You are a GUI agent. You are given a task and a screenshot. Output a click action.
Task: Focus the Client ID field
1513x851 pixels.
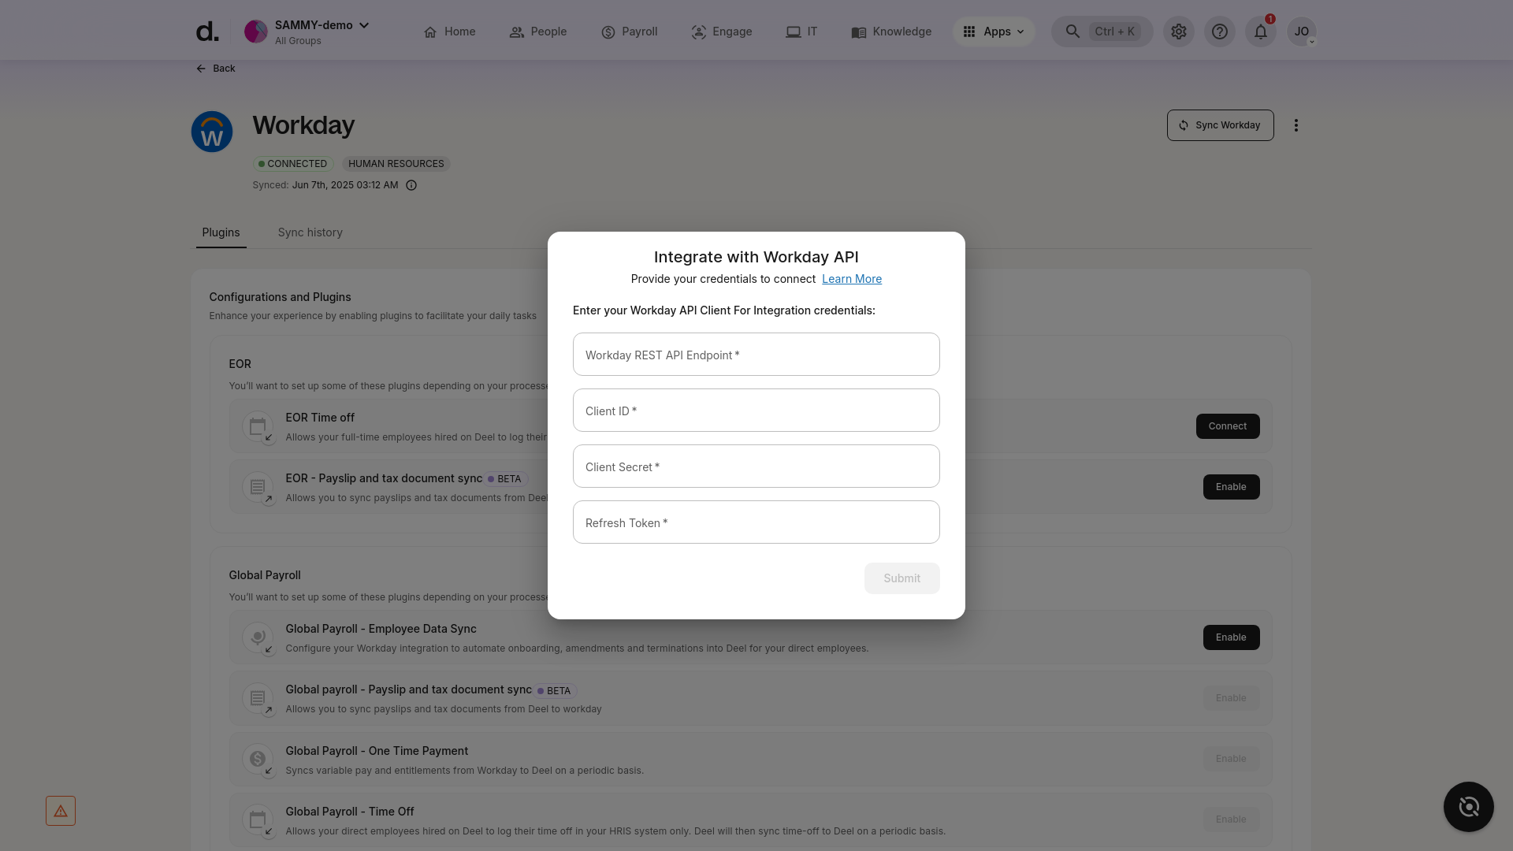(756, 411)
